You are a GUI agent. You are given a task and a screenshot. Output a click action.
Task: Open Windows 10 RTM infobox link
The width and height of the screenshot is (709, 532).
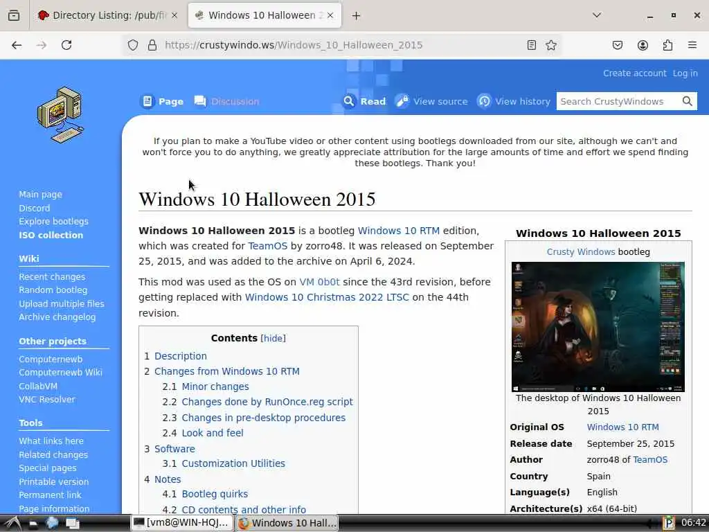tap(622, 427)
